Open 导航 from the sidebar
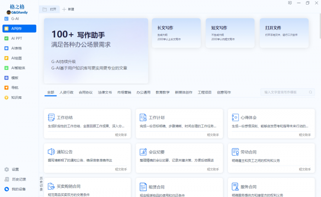 (14, 87)
